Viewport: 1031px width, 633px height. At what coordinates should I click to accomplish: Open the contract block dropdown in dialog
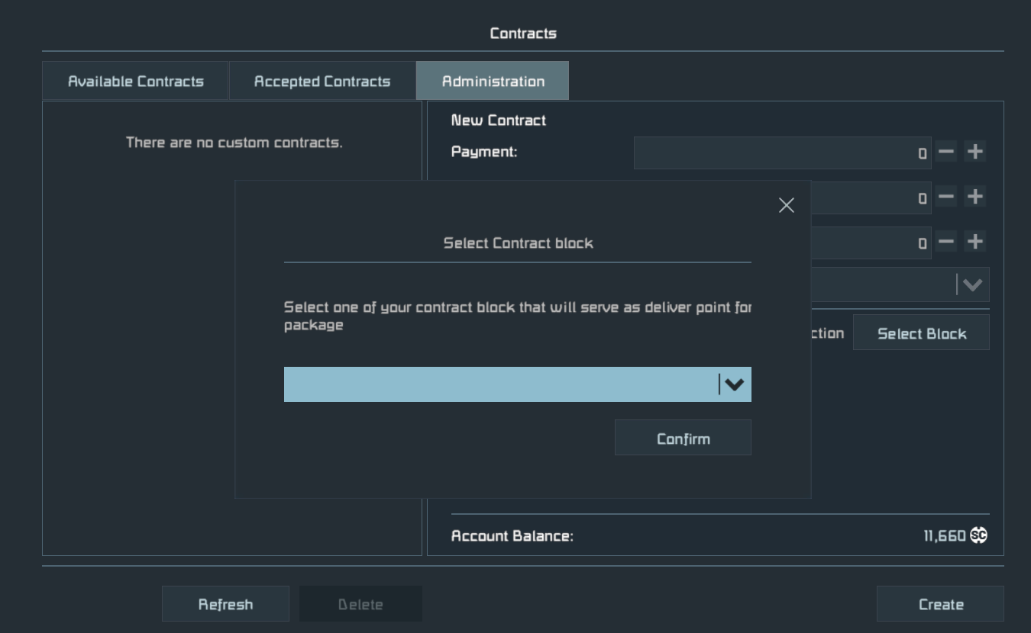pyautogui.click(x=517, y=384)
